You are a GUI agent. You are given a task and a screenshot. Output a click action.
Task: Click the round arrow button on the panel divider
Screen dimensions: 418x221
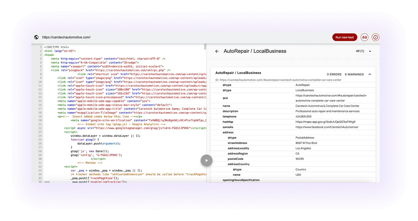(206, 161)
